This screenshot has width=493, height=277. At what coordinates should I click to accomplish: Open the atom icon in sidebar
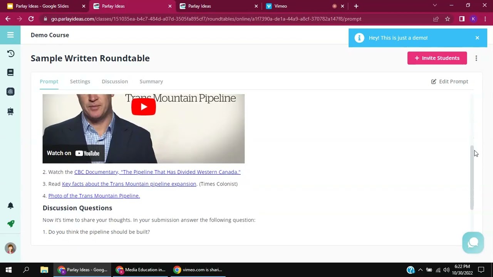coord(10,92)
